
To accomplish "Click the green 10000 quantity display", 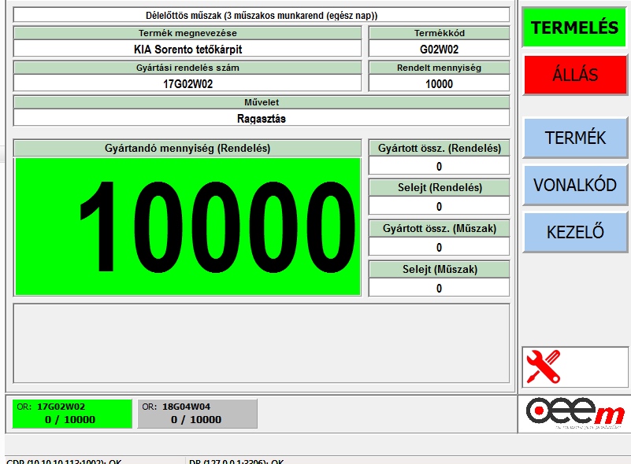I will point(187,226).
